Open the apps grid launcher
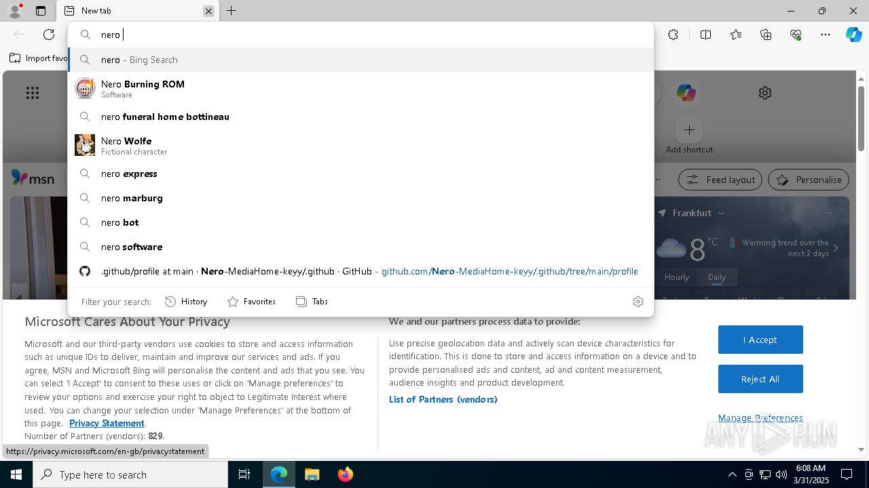The height and width of the screenshot is (488, 869). 33,93
